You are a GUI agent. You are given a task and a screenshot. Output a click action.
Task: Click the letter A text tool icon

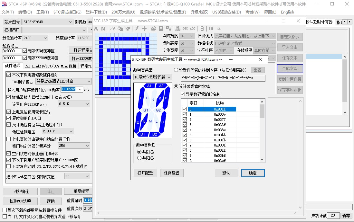96,29
